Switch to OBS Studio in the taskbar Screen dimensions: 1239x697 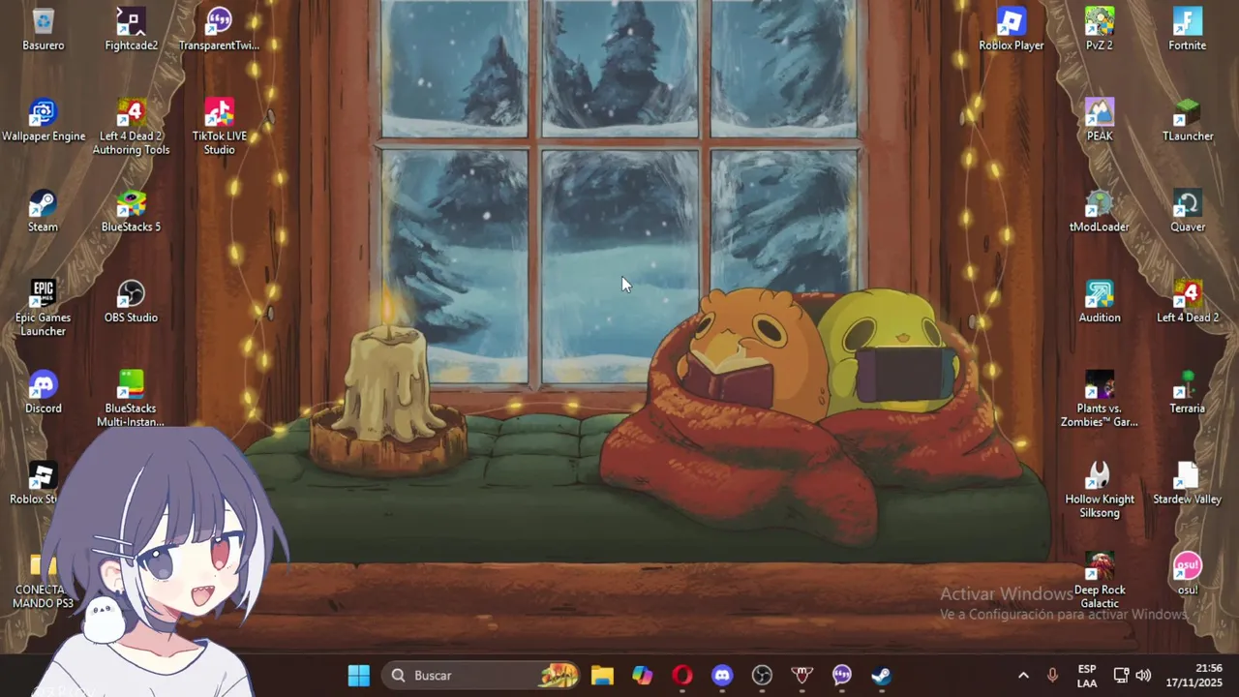pos(762,675)
